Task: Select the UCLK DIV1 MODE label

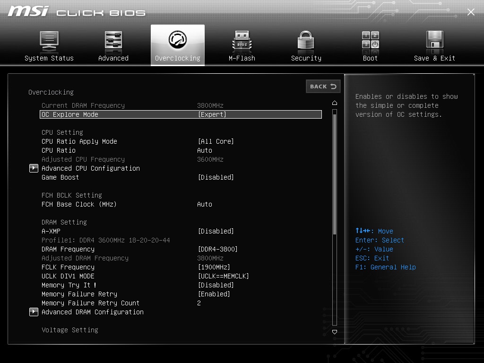Action: [x=68, y=276]
